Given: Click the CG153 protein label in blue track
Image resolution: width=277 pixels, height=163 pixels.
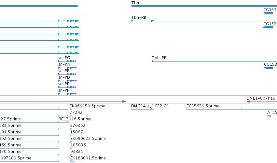Looking at the screenshot, I should coord(270,64).
